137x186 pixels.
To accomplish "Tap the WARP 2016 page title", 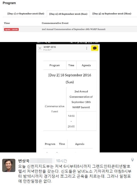I will (x=50, y=47).
